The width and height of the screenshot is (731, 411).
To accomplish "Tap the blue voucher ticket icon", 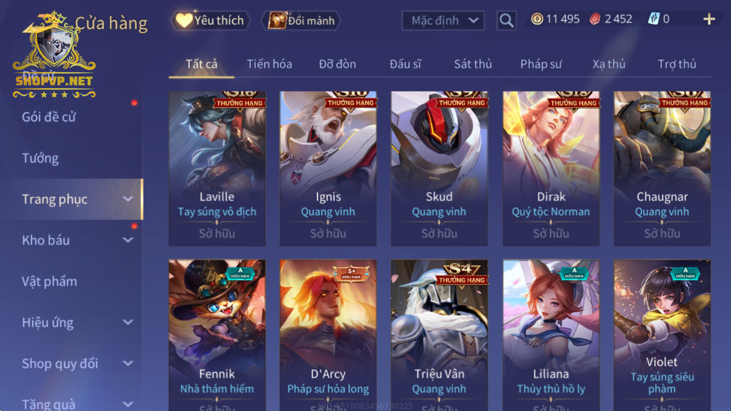I will pos(654,19).
